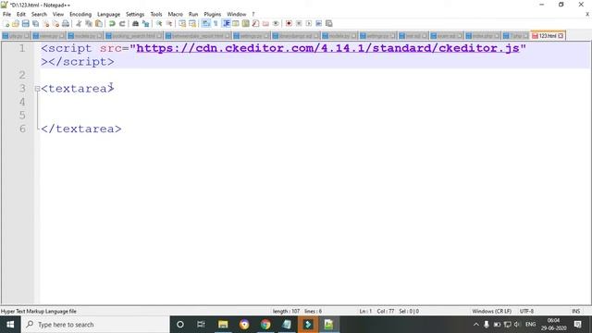This screenshot has width=592, height=333.
Task: Click the Play macro toolbar icon
Action: pyautogui.click(x=308, y=23)
